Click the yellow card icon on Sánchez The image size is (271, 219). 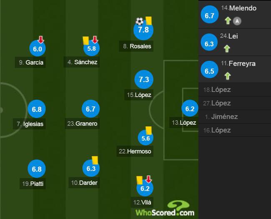85,40
